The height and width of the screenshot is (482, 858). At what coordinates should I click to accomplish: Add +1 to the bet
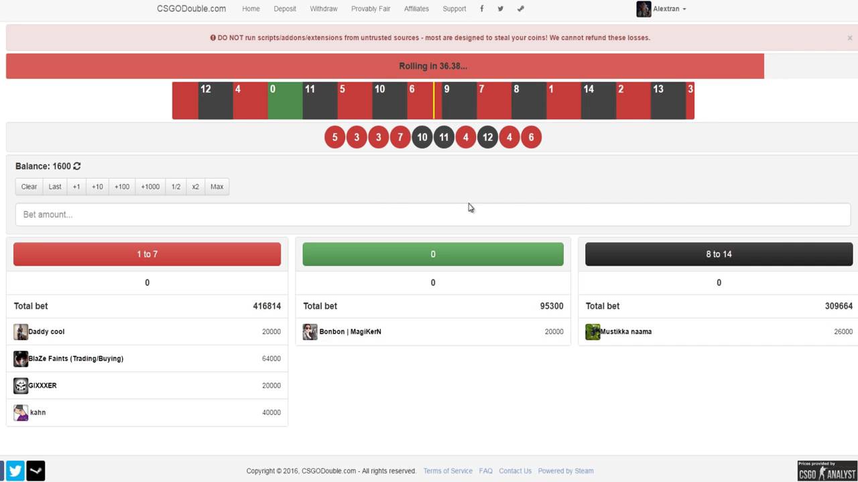point(76,187)
